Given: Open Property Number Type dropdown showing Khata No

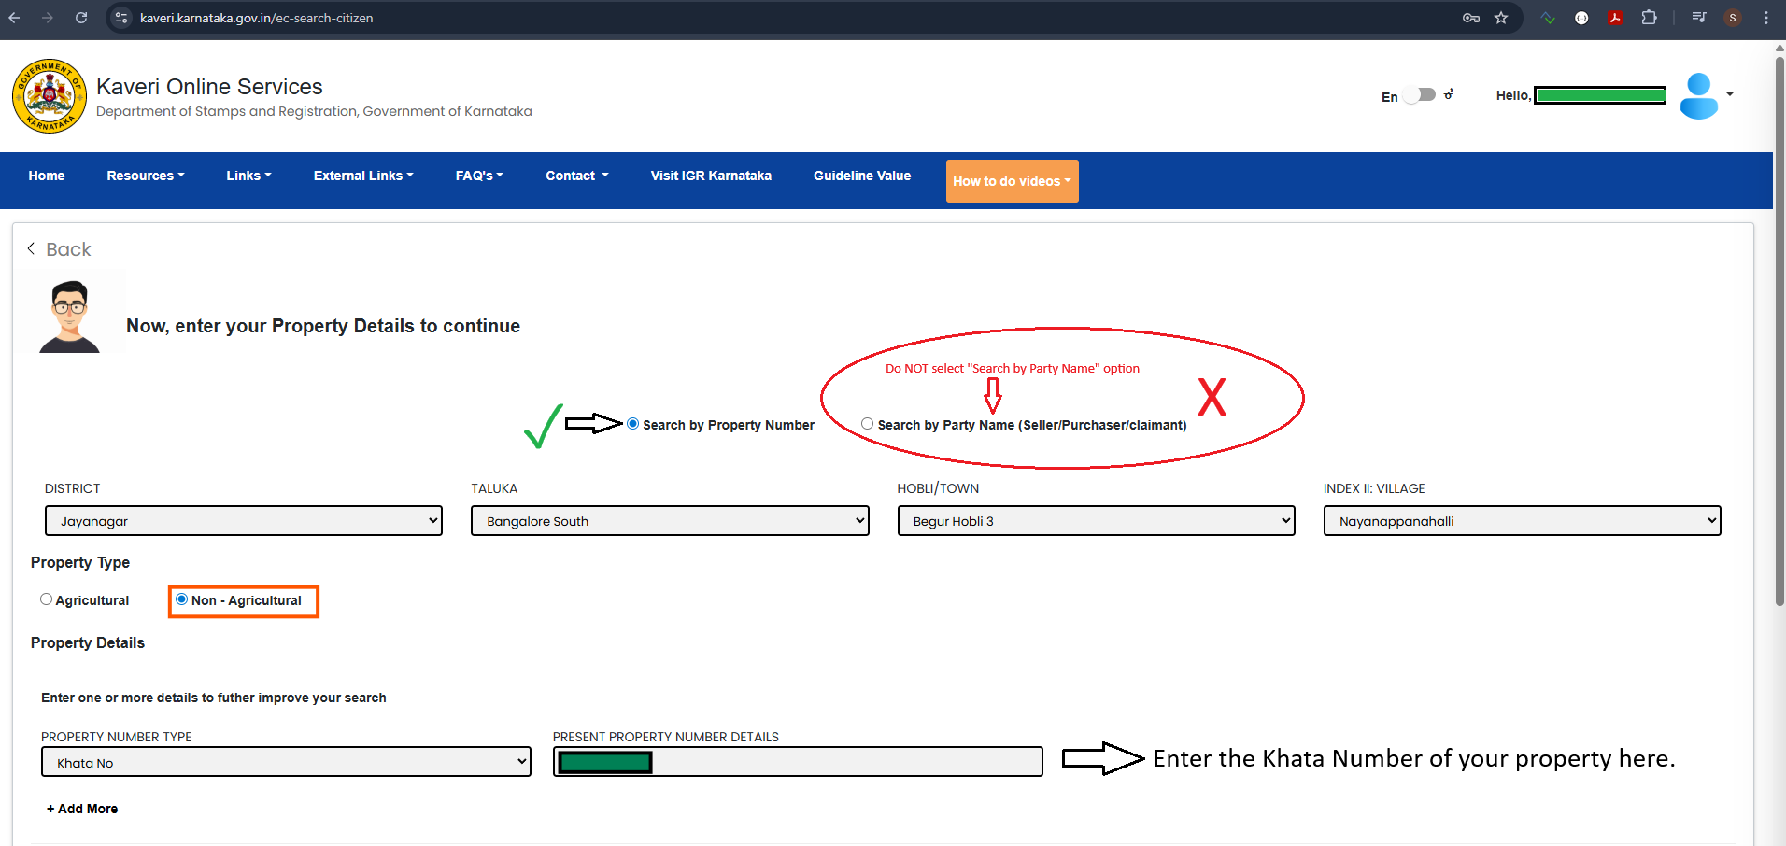Looking at the screenshot, I should (286, 762).
